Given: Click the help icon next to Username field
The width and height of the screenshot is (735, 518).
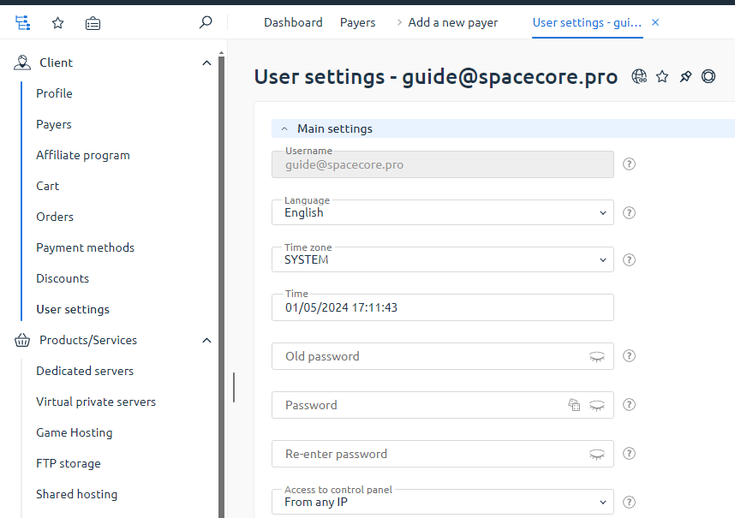Looking at the screenshot, I should pos(629,164).
